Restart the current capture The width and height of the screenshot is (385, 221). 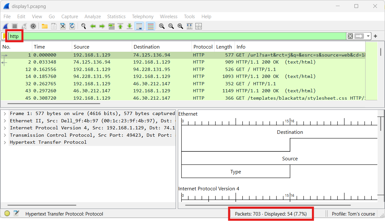point(24,26)
